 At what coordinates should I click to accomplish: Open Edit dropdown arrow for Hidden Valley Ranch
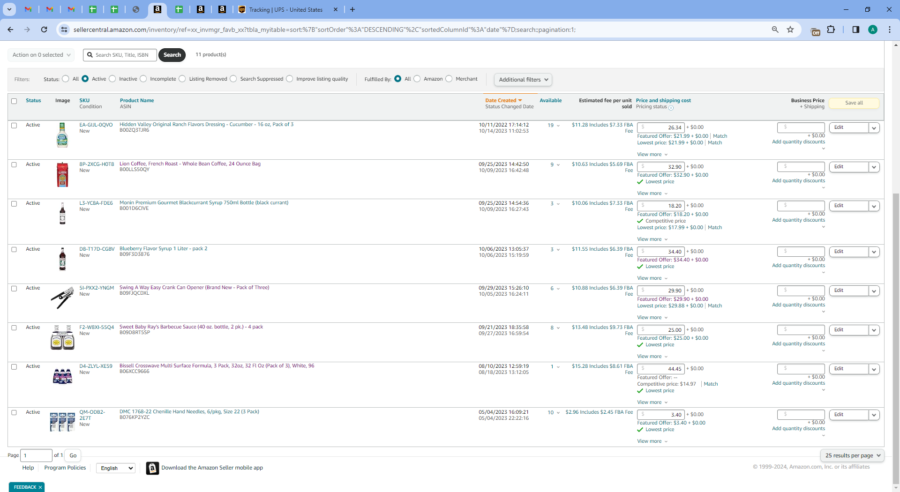[874, 128]
